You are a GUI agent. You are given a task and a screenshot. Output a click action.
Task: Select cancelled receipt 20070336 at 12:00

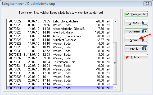click(60, 73)
